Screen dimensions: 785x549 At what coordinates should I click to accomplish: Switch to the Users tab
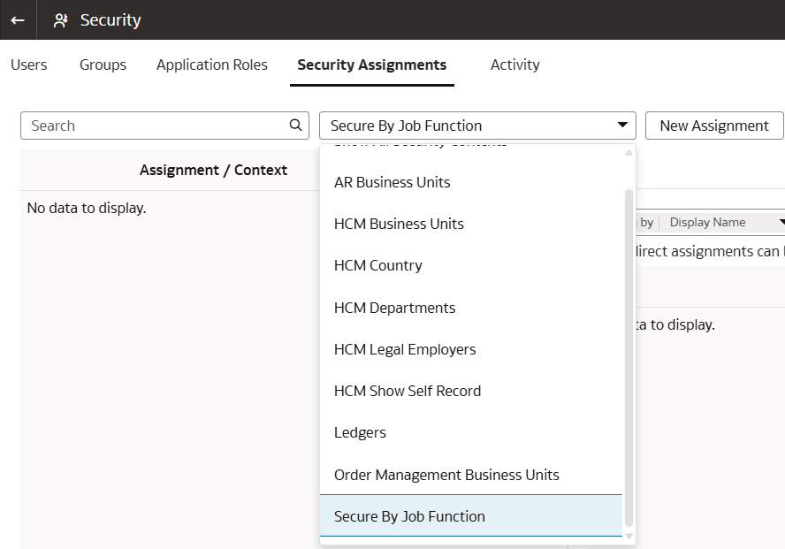(x=29, y=65)
